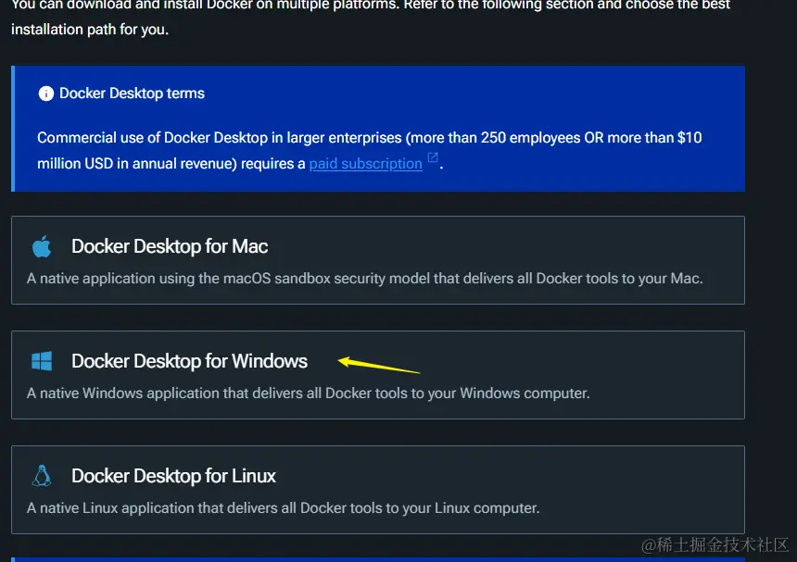Click the macOS sandbox security model description
The height and width of the screenshot is (562, 797).
[x=364, y=278]
